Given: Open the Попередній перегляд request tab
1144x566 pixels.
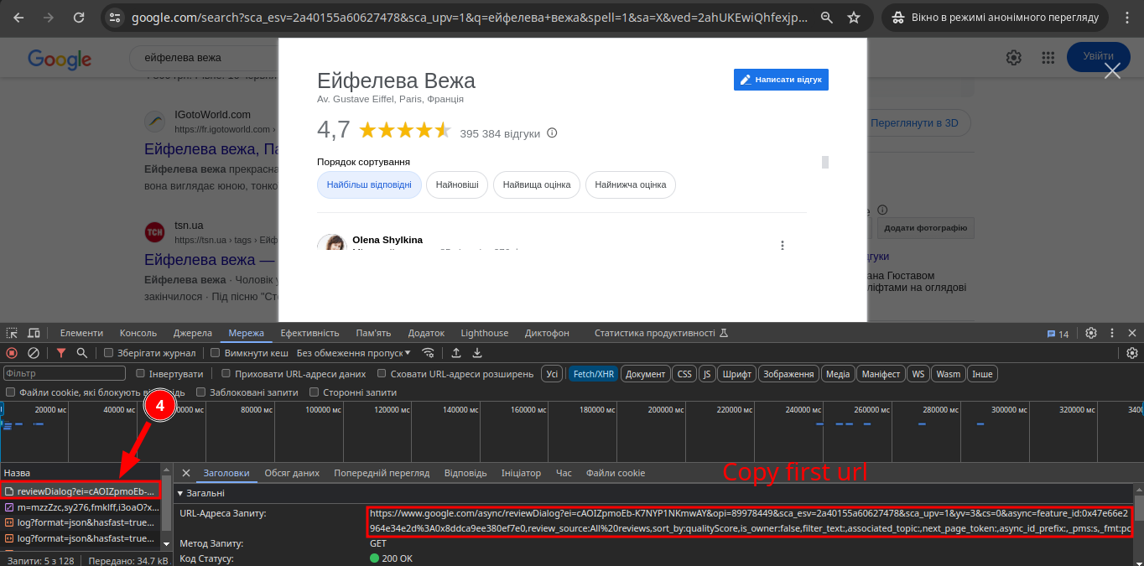Looking at the screenshot, I should point(382,473).
